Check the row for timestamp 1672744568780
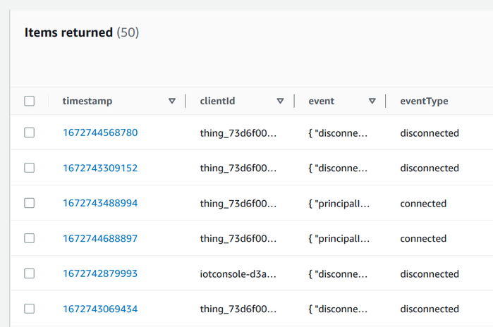The image size is (493, 327). click(30, 132)
